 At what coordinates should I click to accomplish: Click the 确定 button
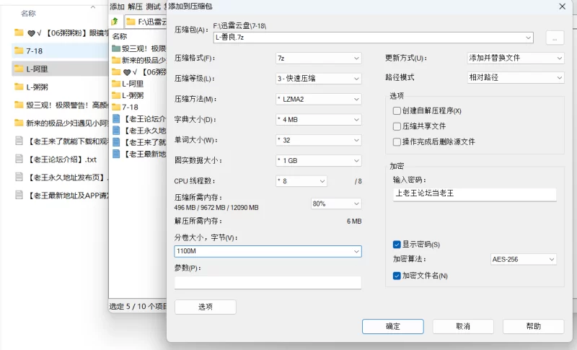(392, 326)
